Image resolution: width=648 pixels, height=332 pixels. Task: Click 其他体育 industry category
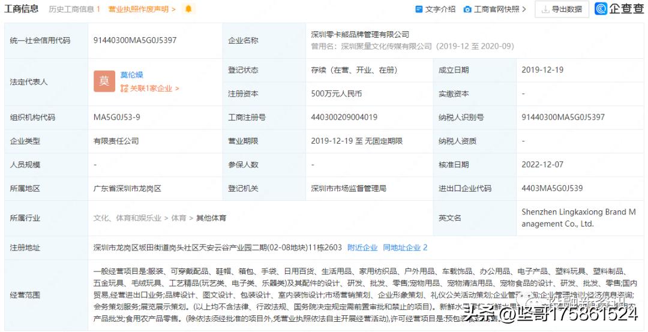pos(211,218)
